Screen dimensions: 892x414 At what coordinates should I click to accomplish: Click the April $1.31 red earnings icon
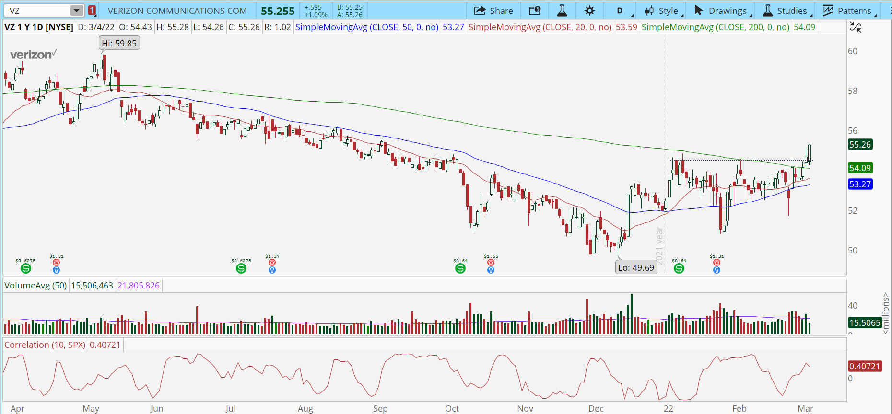pos(57,263)
